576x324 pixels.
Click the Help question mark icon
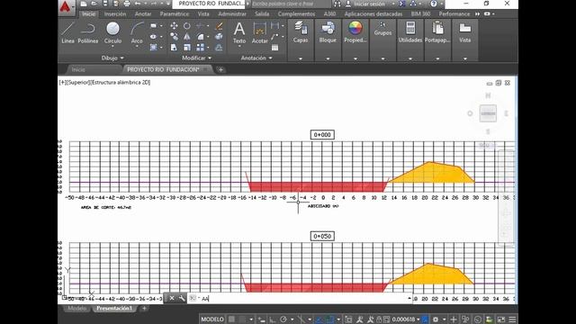click(434, 4)
